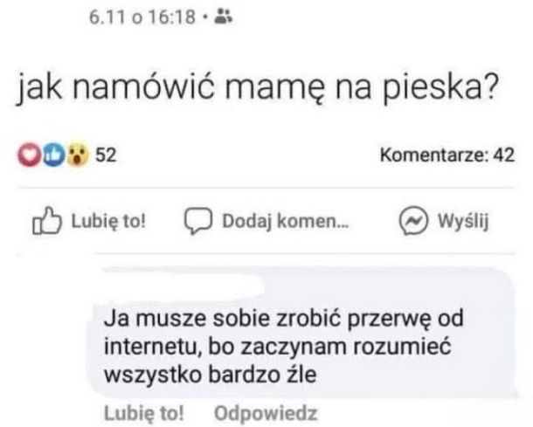Viewport: 533px width, 427px height.
Task: Open the reactions count 52
Action: coord(106,155)
